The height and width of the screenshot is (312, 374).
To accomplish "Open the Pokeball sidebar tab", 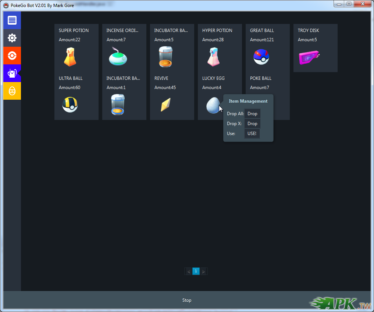I will pos(12,56).
